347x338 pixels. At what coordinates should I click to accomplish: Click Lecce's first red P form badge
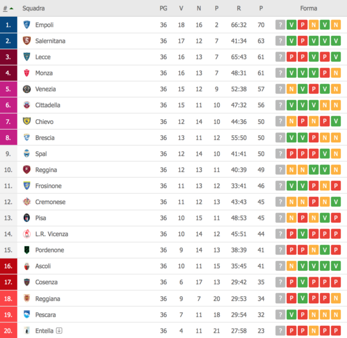click(x=291, y=57)
